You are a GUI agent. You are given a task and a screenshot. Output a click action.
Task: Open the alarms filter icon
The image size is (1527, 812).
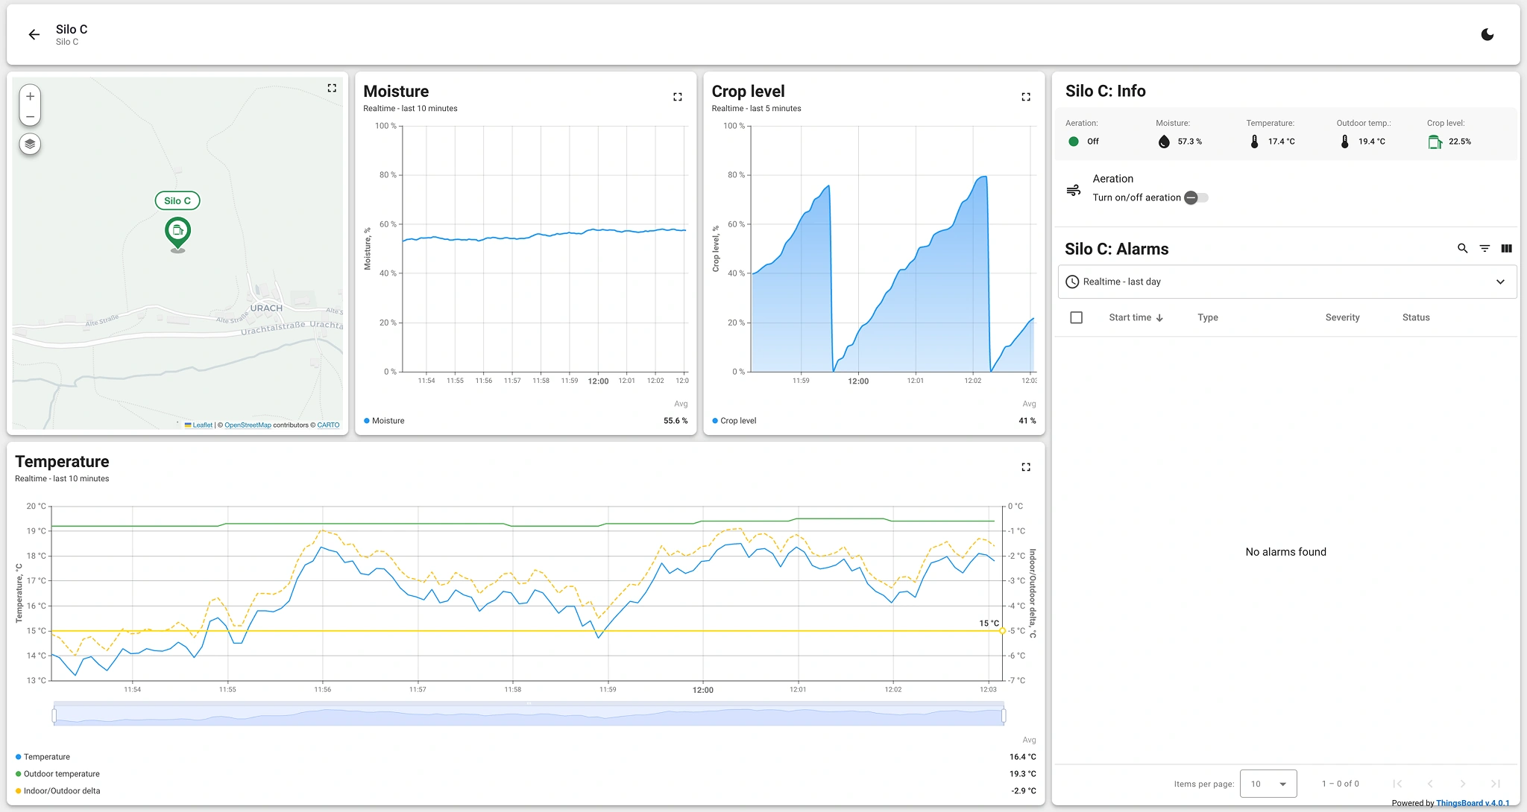tap(1485, 249)
